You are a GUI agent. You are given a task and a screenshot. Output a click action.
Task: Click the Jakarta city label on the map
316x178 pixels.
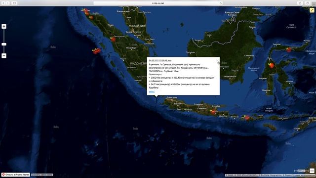(172, 98)
